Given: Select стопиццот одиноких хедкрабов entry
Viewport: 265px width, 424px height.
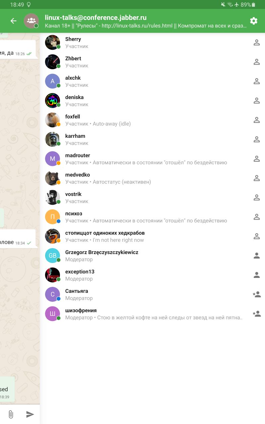Looking at the screenshot, I should (x=152, y=236).
